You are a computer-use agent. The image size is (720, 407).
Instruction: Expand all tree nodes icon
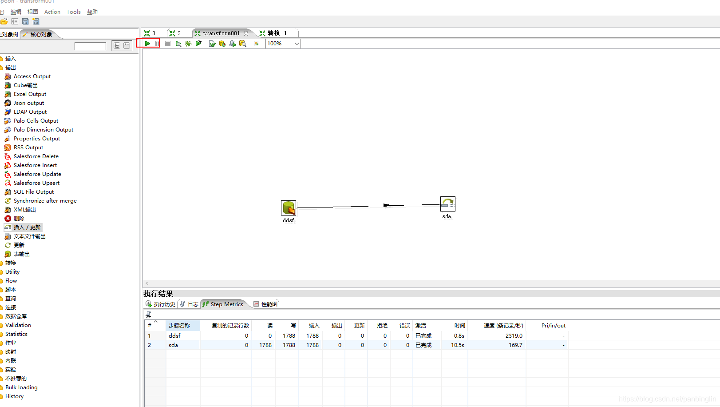tap(117, 45)
